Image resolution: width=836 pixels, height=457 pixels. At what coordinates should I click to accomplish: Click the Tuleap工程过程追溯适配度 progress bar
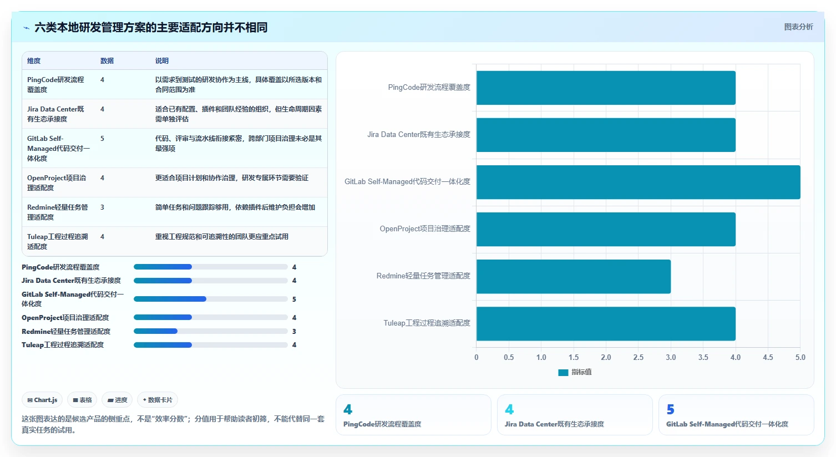[x=211, y=345]
